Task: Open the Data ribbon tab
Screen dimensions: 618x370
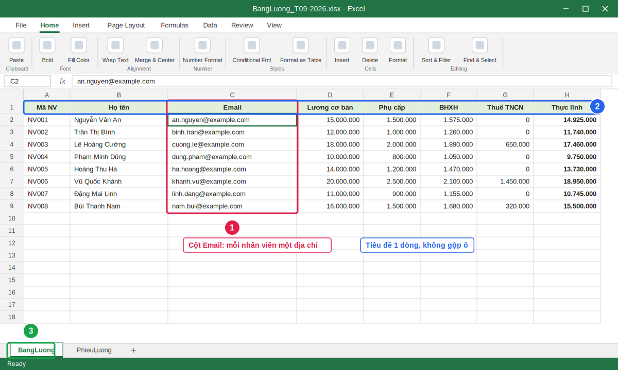Action: 210,25
